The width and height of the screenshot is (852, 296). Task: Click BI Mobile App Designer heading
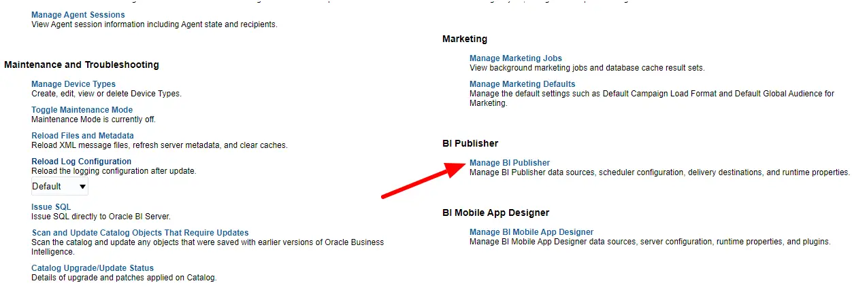point(495,213)
